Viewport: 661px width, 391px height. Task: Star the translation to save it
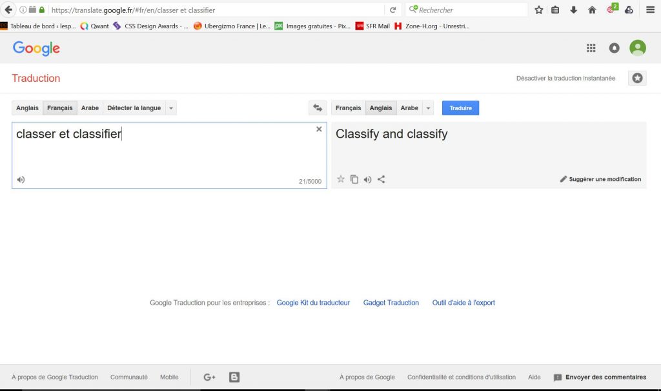point(341,179)
